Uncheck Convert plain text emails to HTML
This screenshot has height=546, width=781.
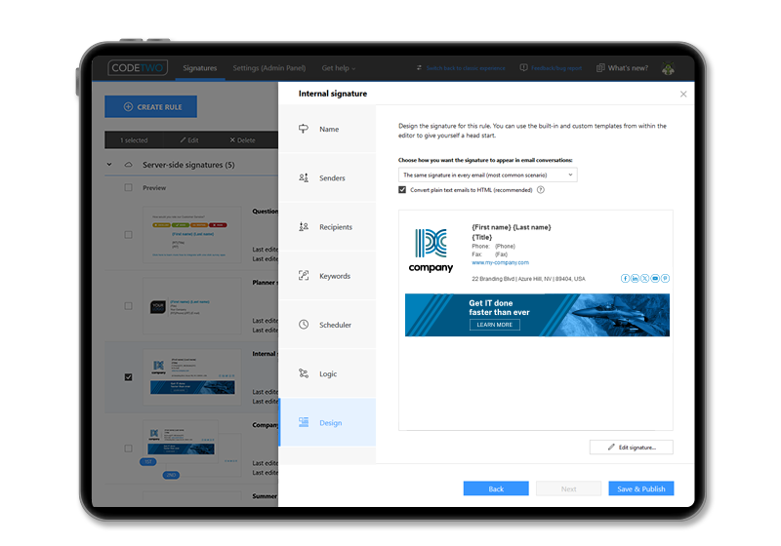point(403,190)
